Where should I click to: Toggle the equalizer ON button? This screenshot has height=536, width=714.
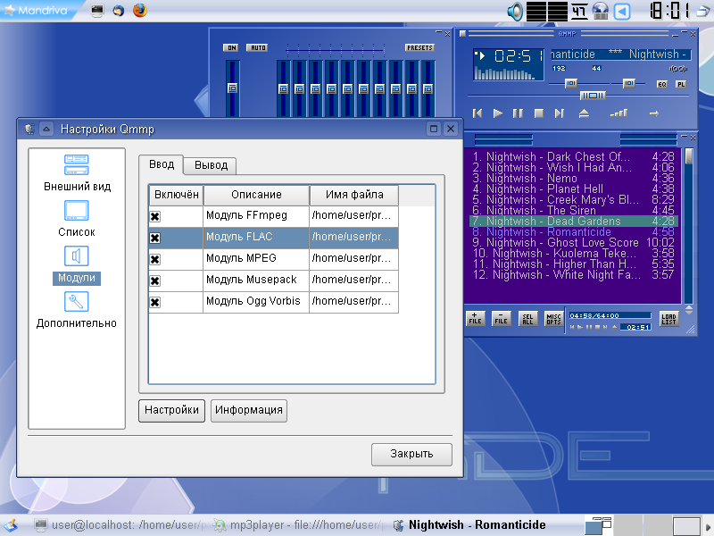click(x=231, y=47)
